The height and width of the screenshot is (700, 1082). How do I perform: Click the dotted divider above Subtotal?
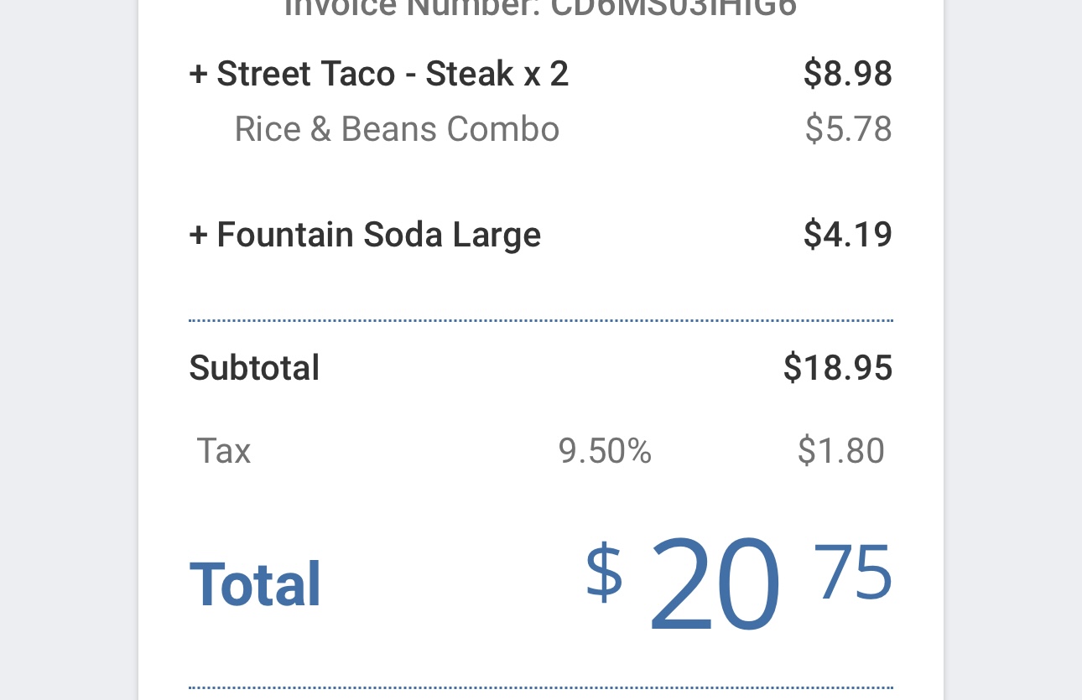tap(540, 320)
